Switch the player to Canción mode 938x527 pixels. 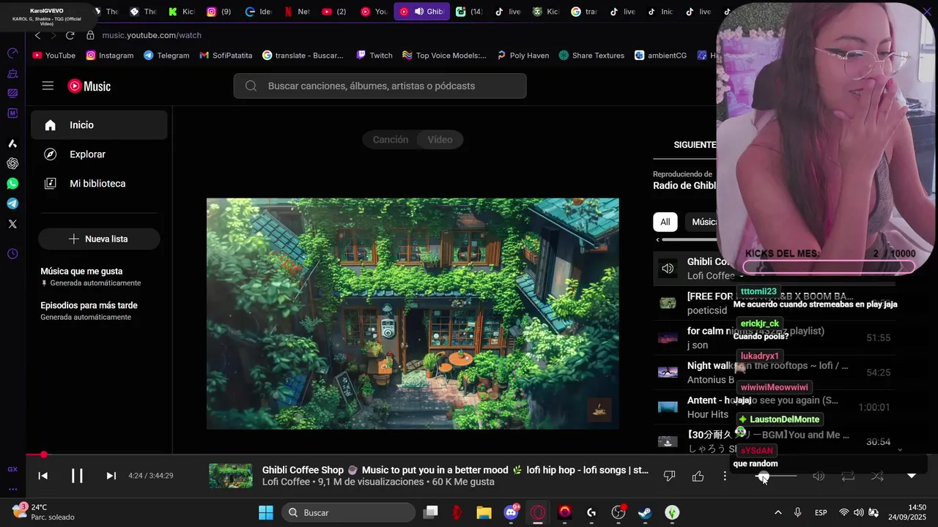pos(390,140)
